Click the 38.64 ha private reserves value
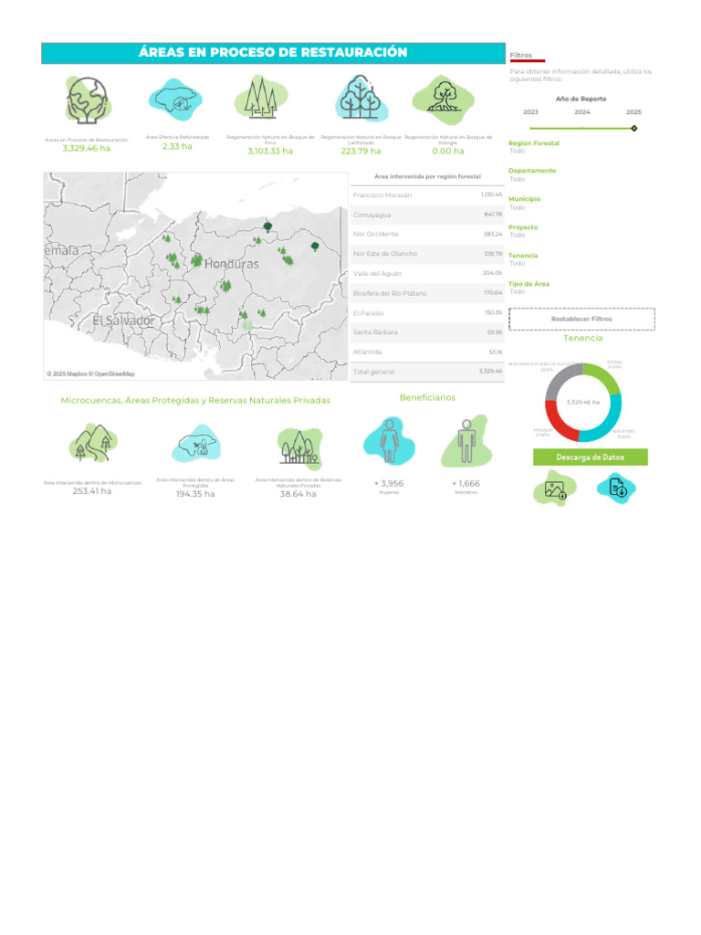The height and width of the screenshot is (935, 701). [298, 494]
